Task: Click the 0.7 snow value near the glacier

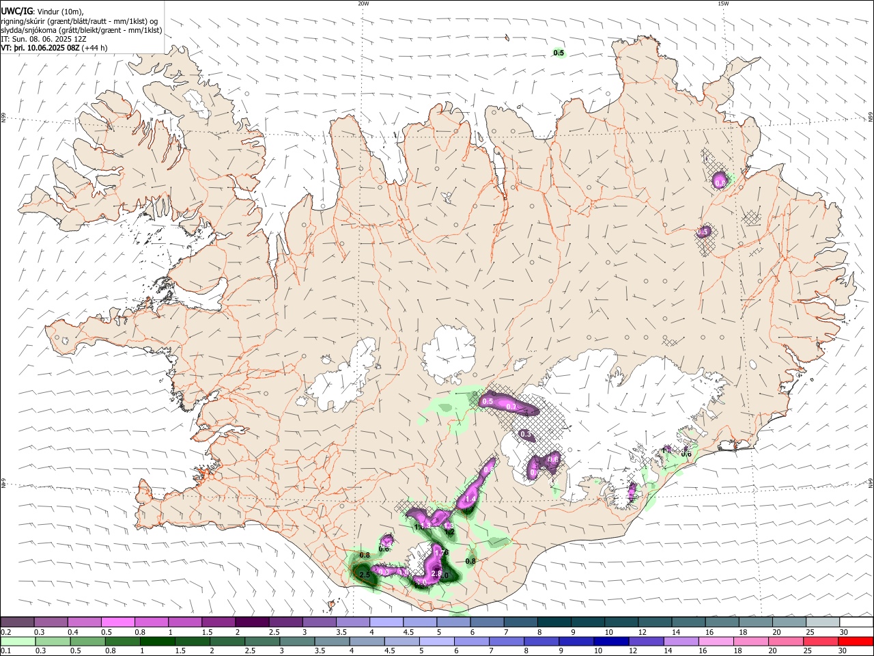Action: click(x=511, y=407)
